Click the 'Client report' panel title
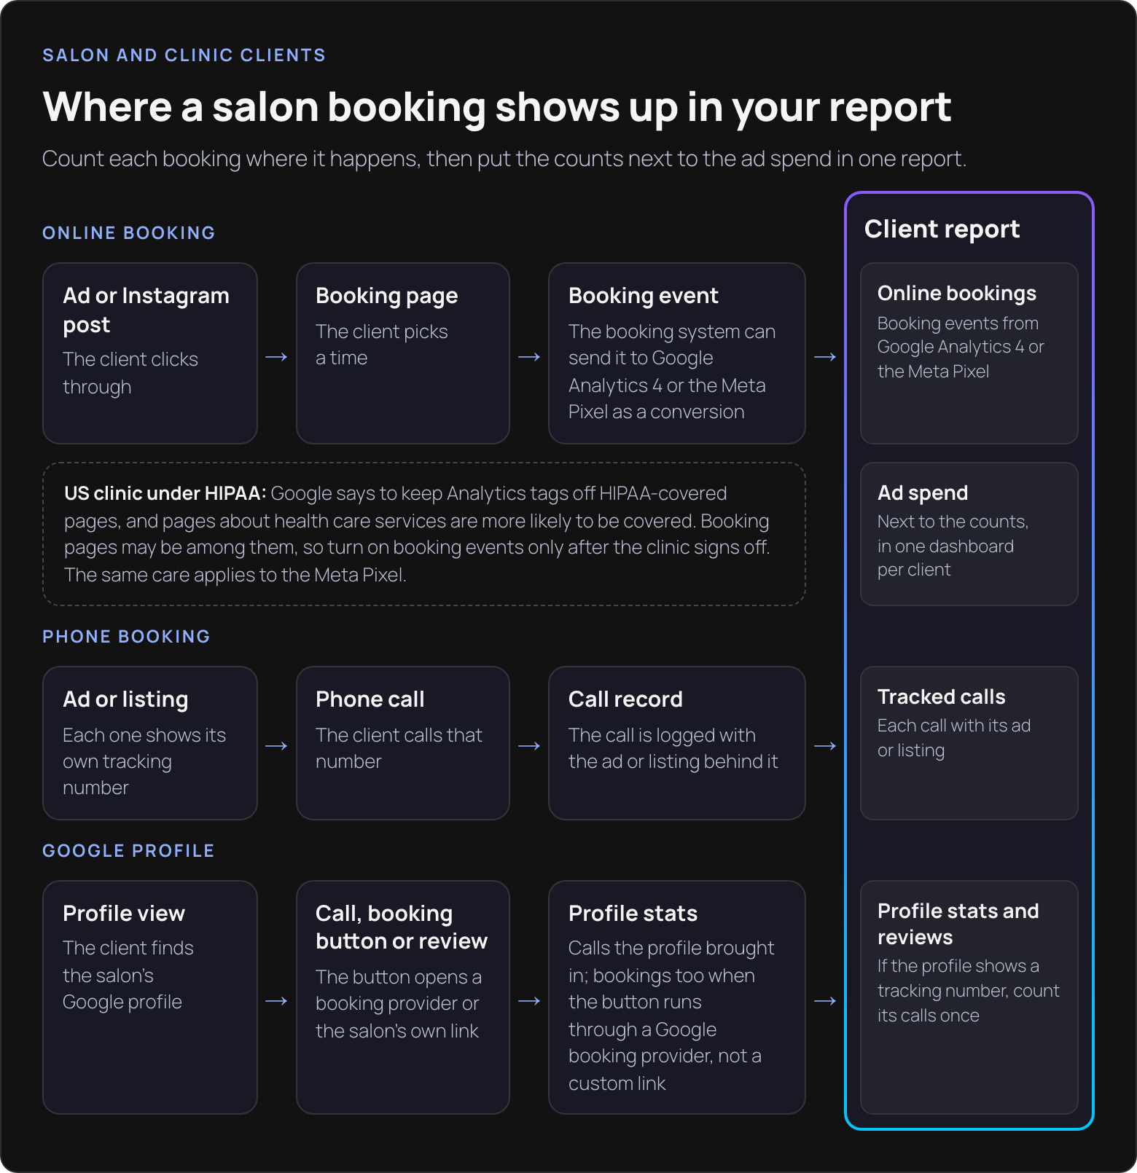Image resolution: width=1137 pixels, height=1173 pixels. [x=942, y=229]
